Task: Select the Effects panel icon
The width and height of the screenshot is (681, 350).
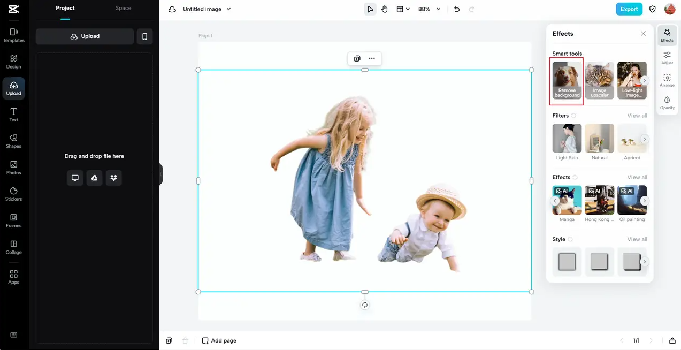Action: click(x=667, y=36)
